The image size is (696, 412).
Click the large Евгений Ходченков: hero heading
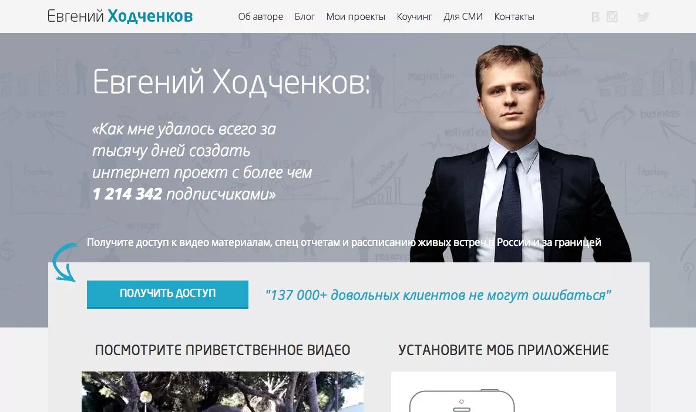point(231,82)
